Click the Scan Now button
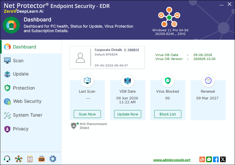 pos(87,114)
